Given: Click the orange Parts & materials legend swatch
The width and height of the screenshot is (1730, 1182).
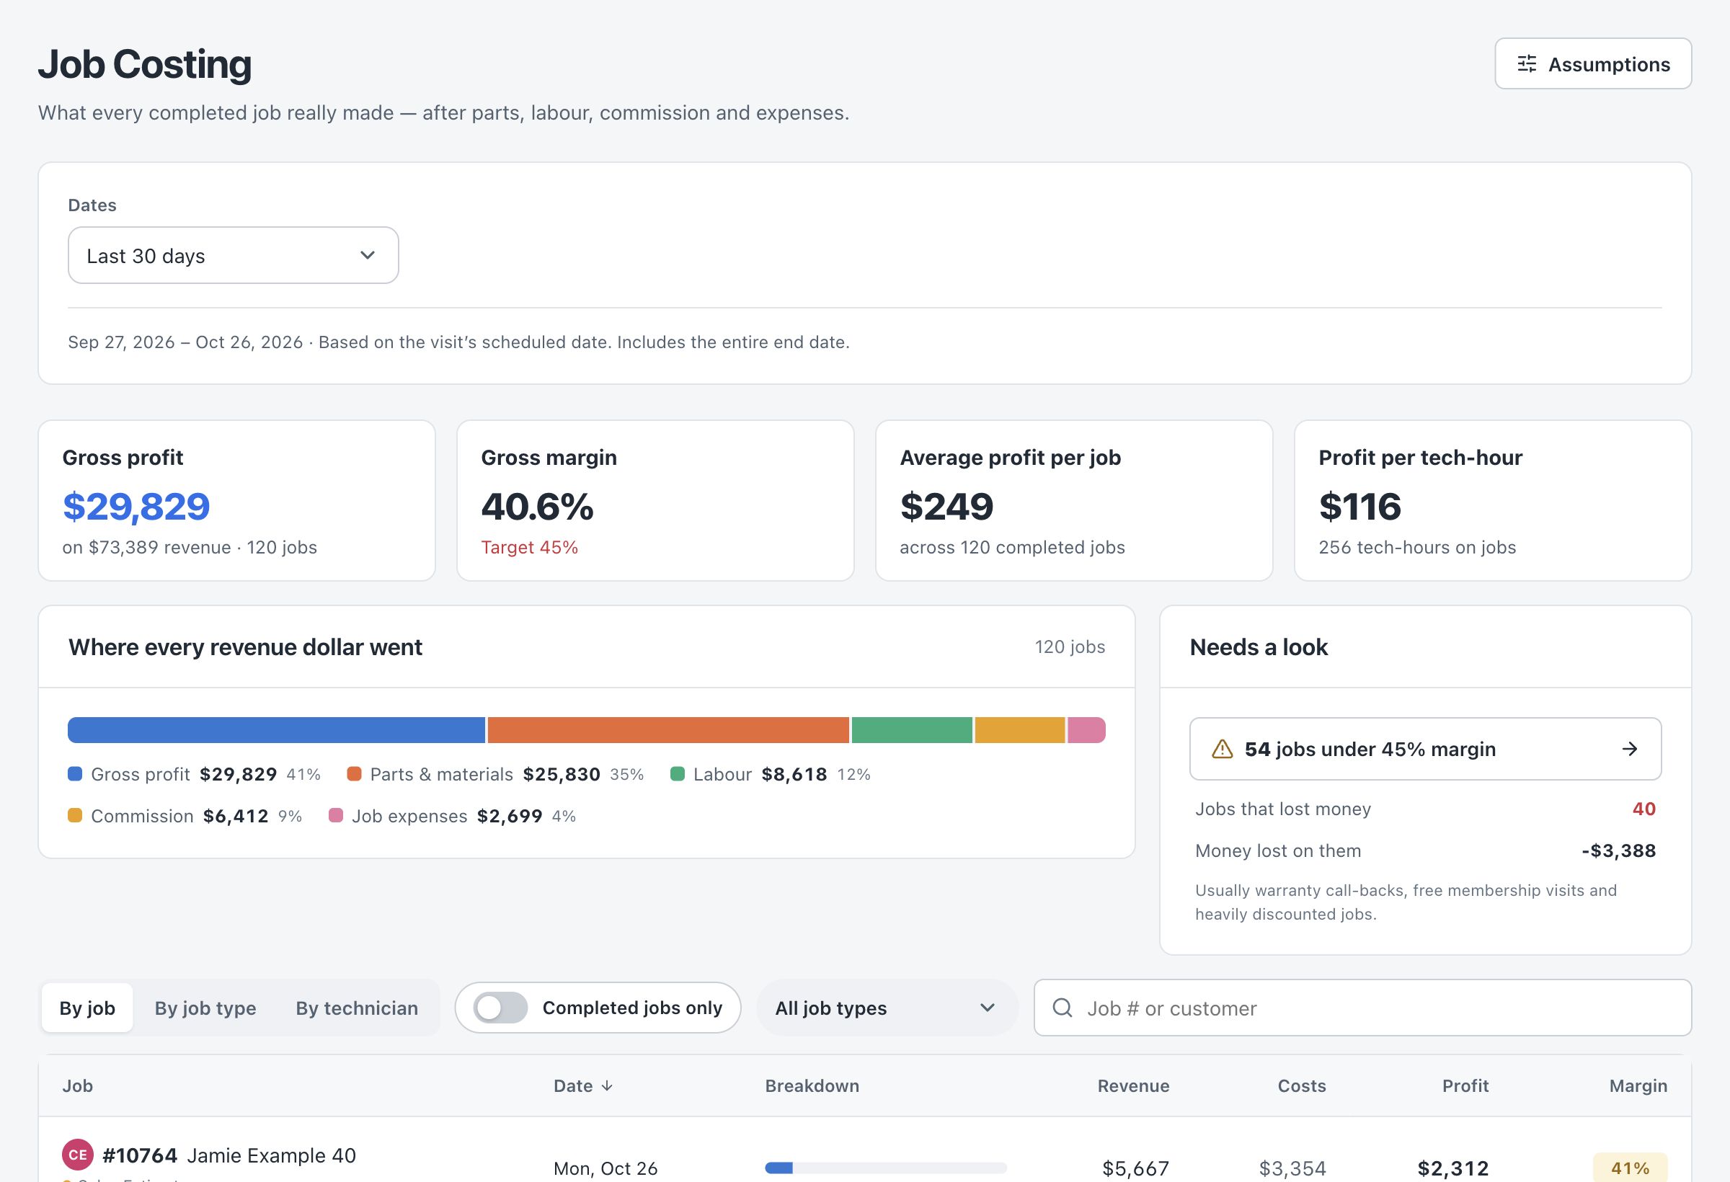Looking at the screenshot, I should [x=355, y=774].
